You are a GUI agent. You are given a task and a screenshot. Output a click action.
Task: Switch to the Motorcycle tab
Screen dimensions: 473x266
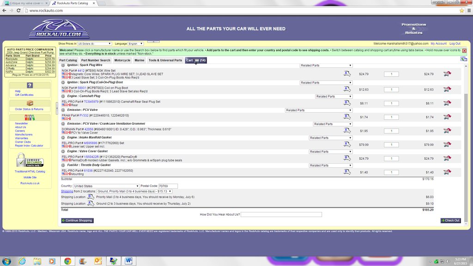[122, 60]
